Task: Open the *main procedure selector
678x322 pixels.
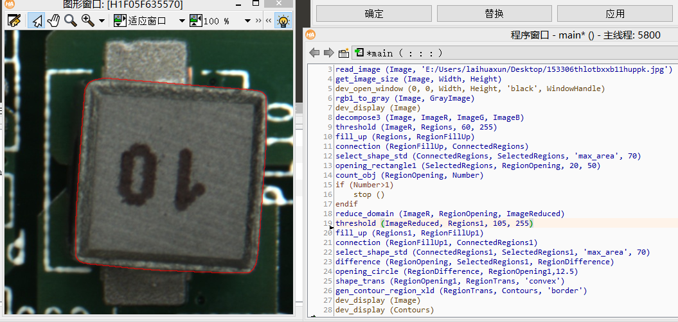Action: [398, 53]
